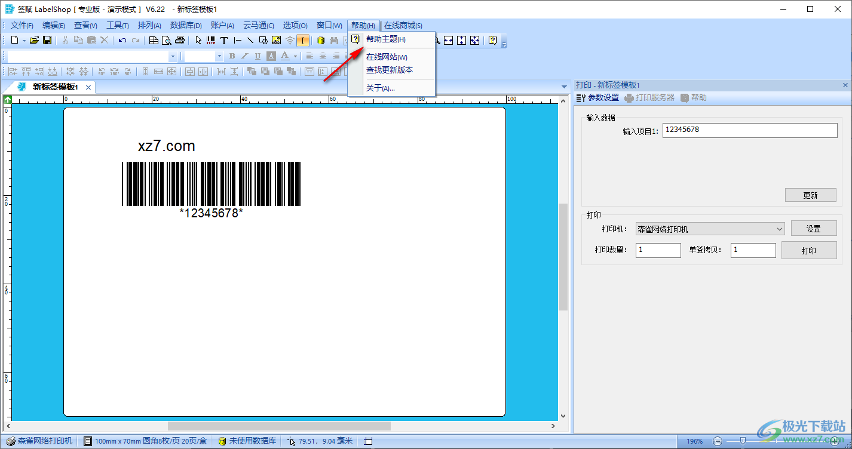Click the highlighted text cursor tool

coord(303,40)
